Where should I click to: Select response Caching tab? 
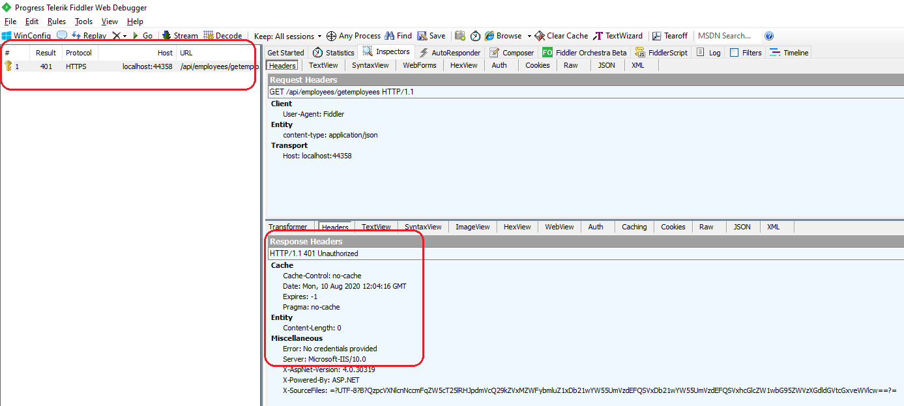(634, 227)
